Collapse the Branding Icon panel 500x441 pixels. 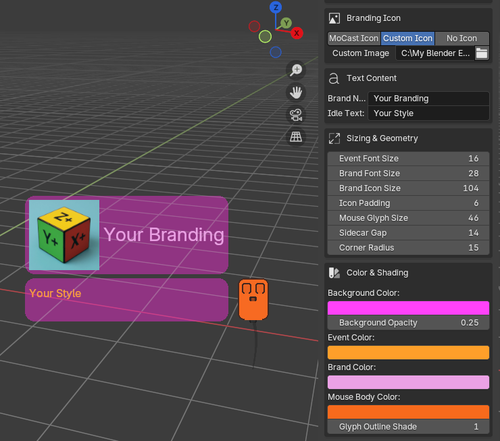373,18
